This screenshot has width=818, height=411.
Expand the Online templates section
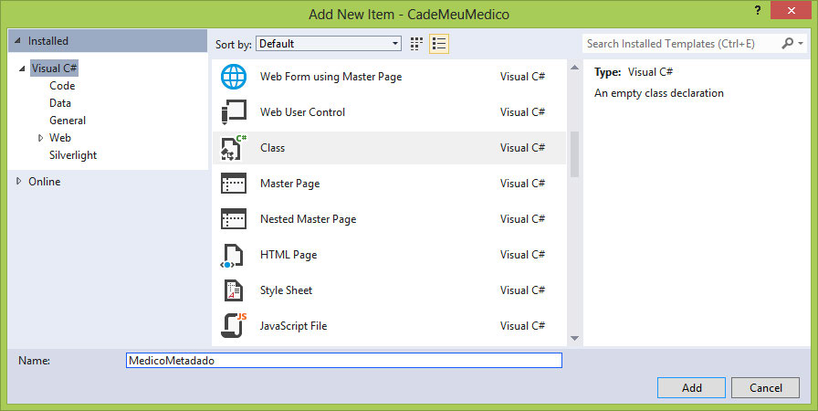[x=20, y=182]
